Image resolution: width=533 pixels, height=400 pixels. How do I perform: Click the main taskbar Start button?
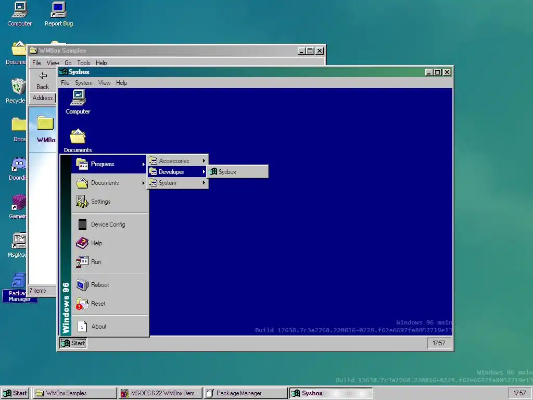click(x=15, y=393)
